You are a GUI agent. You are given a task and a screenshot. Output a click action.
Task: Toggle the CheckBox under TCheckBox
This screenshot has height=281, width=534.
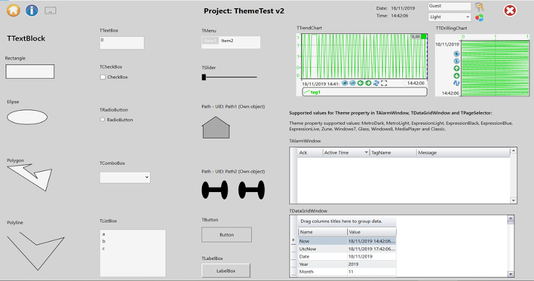(103, 77)
